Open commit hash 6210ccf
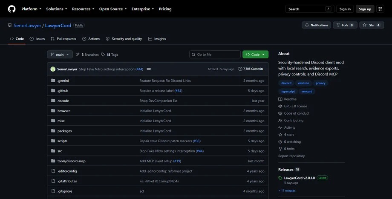 [x=213, y=69]
